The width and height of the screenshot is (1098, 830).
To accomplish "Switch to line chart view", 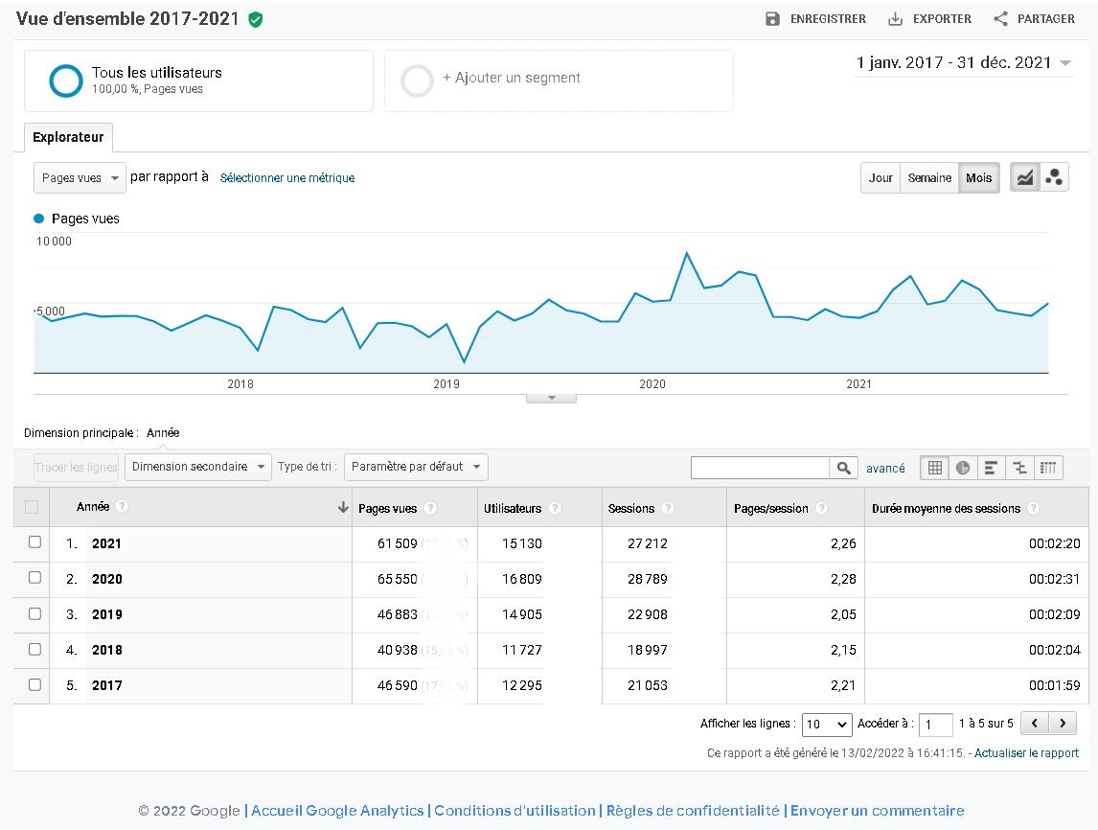I will coord(1024,177).
